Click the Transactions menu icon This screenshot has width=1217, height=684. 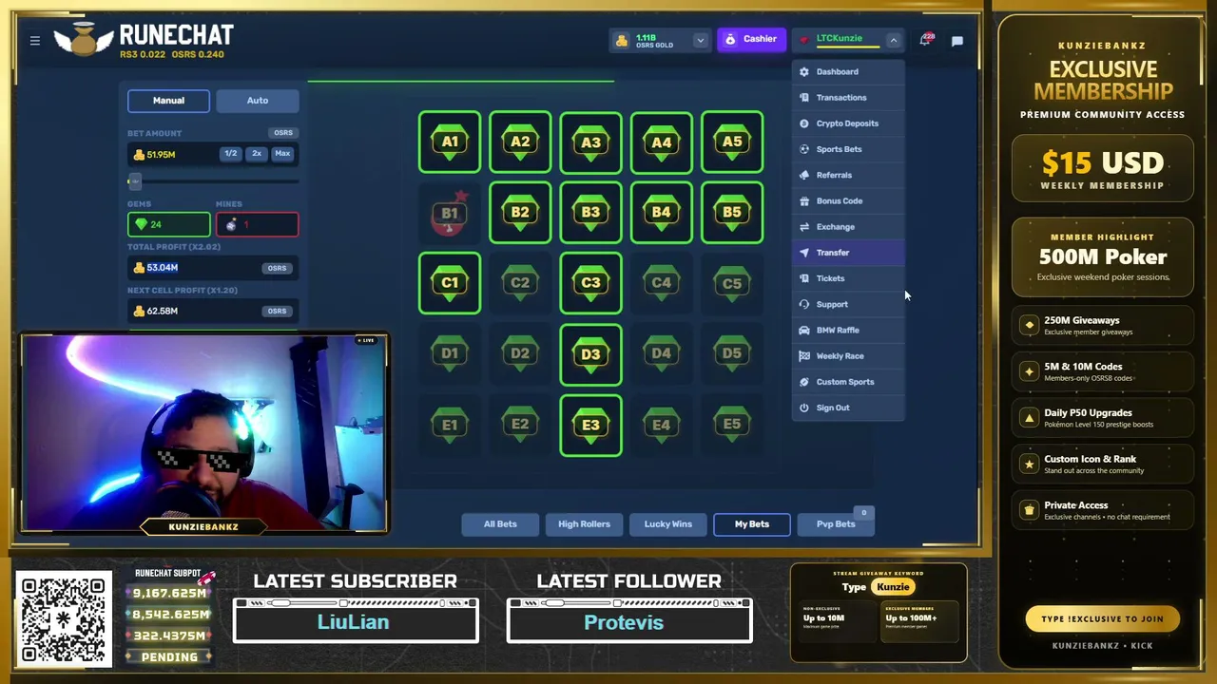(x=804, y=98)
